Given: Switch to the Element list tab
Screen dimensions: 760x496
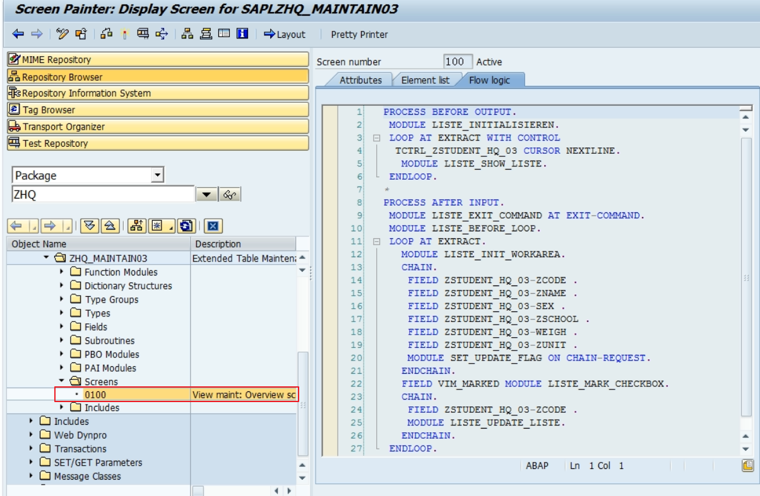Looking at the screenshot, I should [x=426, y=80].
